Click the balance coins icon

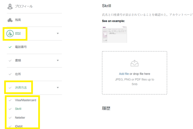coord(10,20)
